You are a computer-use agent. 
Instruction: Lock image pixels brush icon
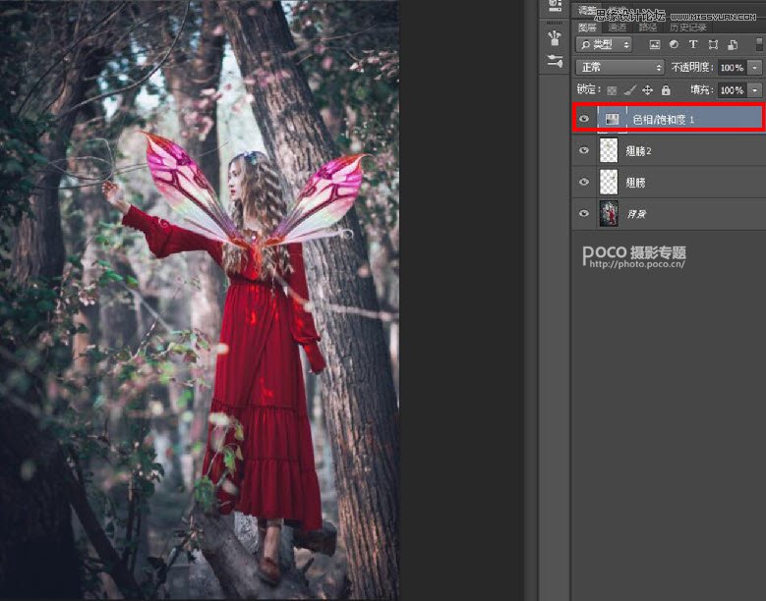click(630, 89)
